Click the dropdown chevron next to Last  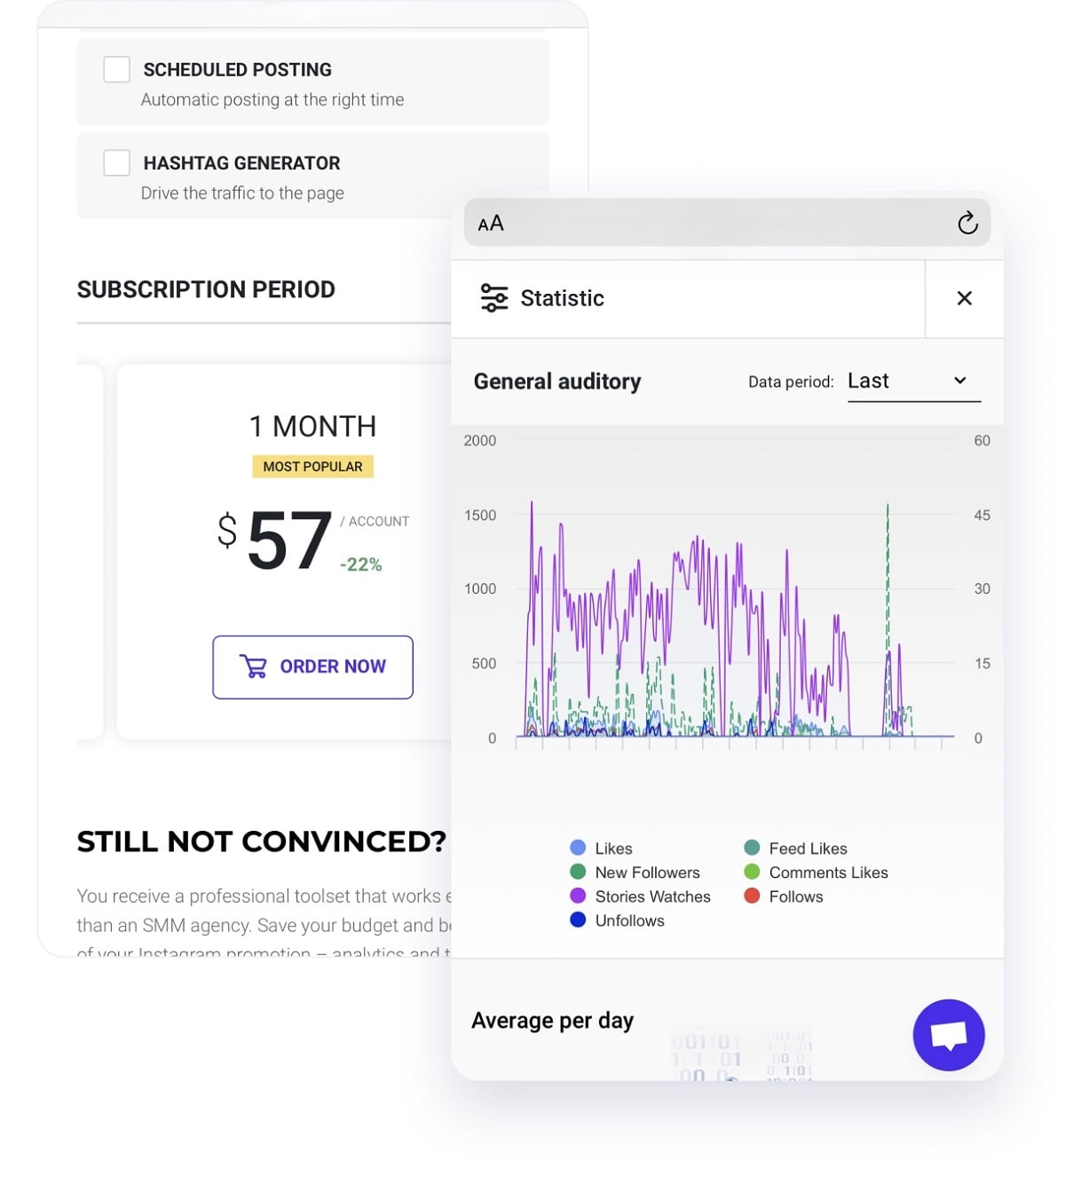pos(959,381)
